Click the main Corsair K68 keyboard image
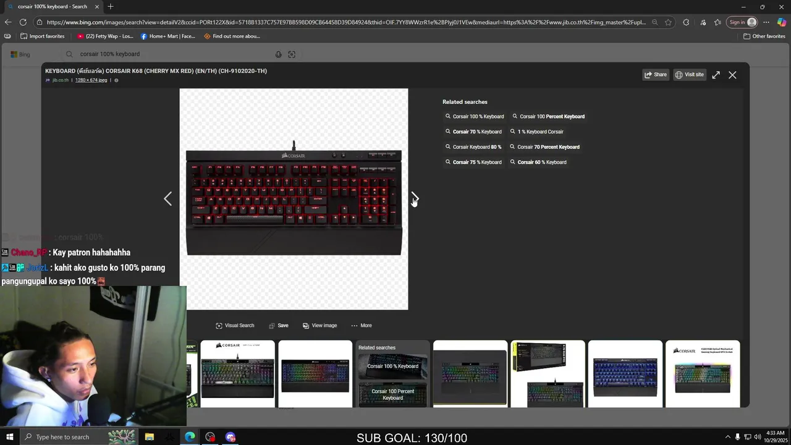This screenshot has width=791, height=445. pos(294,199)
